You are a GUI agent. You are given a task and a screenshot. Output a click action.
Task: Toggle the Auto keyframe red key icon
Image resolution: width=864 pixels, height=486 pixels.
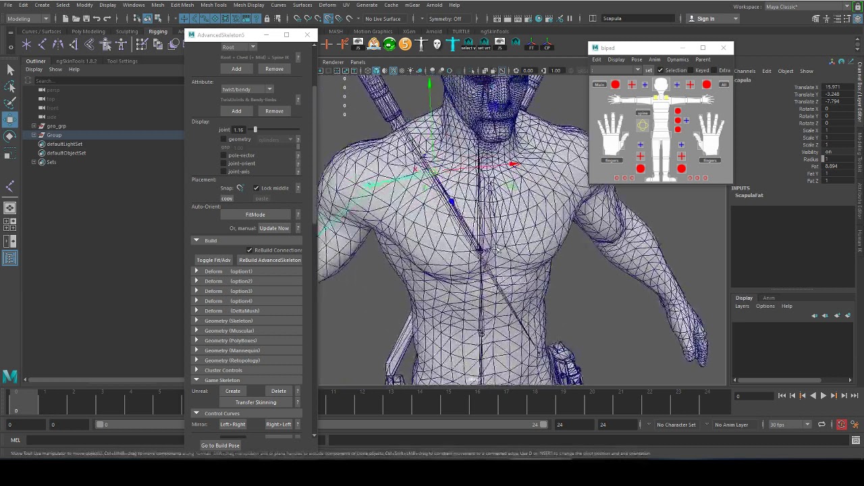click(841, 425)
